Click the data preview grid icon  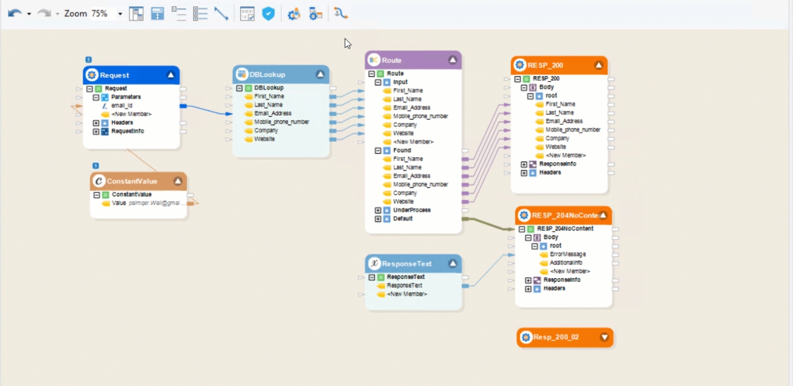click(247, 14)
